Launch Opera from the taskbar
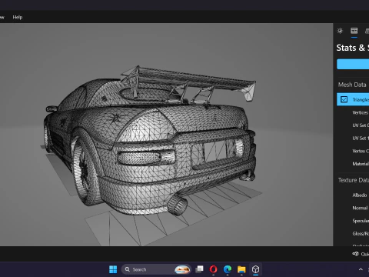369x277 pixels. pos(213,269)
